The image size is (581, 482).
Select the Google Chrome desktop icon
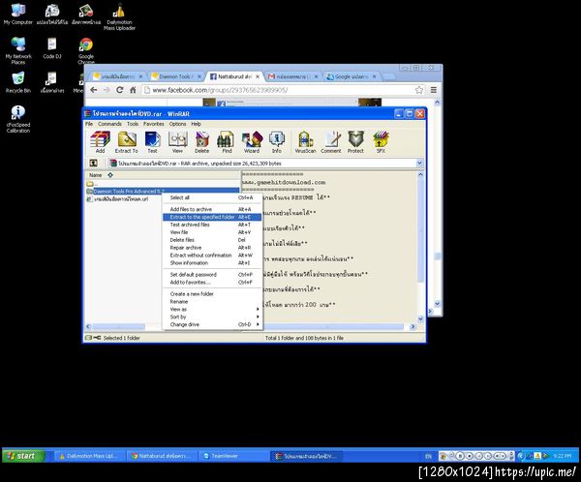pos(86,50)
